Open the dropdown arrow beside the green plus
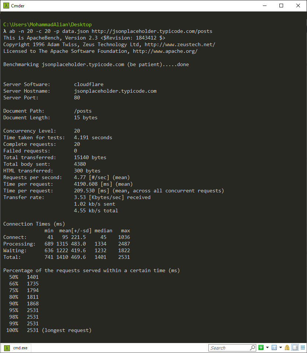The image size is (307, 353). 267,348
